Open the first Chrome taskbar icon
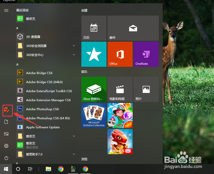This screenshot has height=174, width=214. click(x=61, y=169)
